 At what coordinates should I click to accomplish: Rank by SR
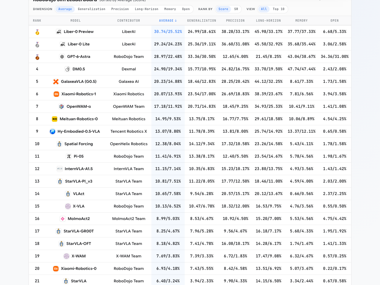(236, 9)
